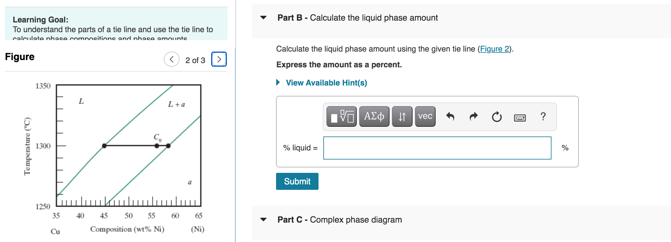Expand View Available Hint(s)
671x242 pixels.
click(x=326, y=82)
